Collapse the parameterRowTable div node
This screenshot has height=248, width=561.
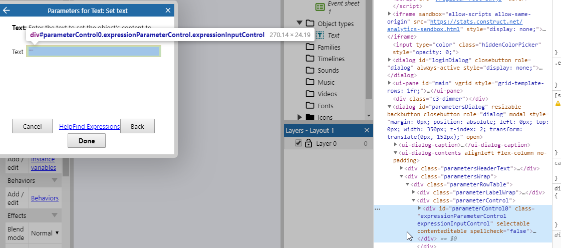(408, 184)
